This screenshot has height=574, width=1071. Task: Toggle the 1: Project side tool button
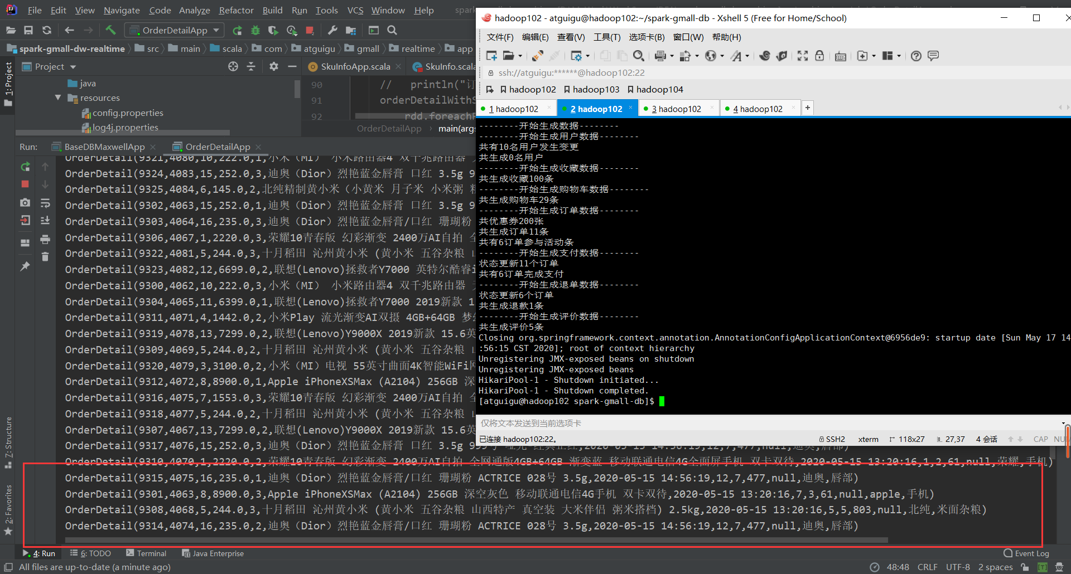coord(8,84)
